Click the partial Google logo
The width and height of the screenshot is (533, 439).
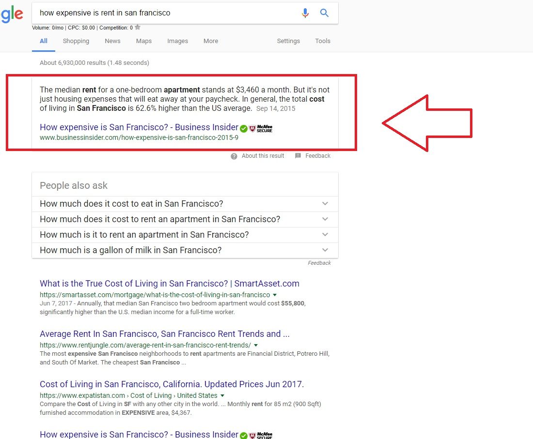12,14
